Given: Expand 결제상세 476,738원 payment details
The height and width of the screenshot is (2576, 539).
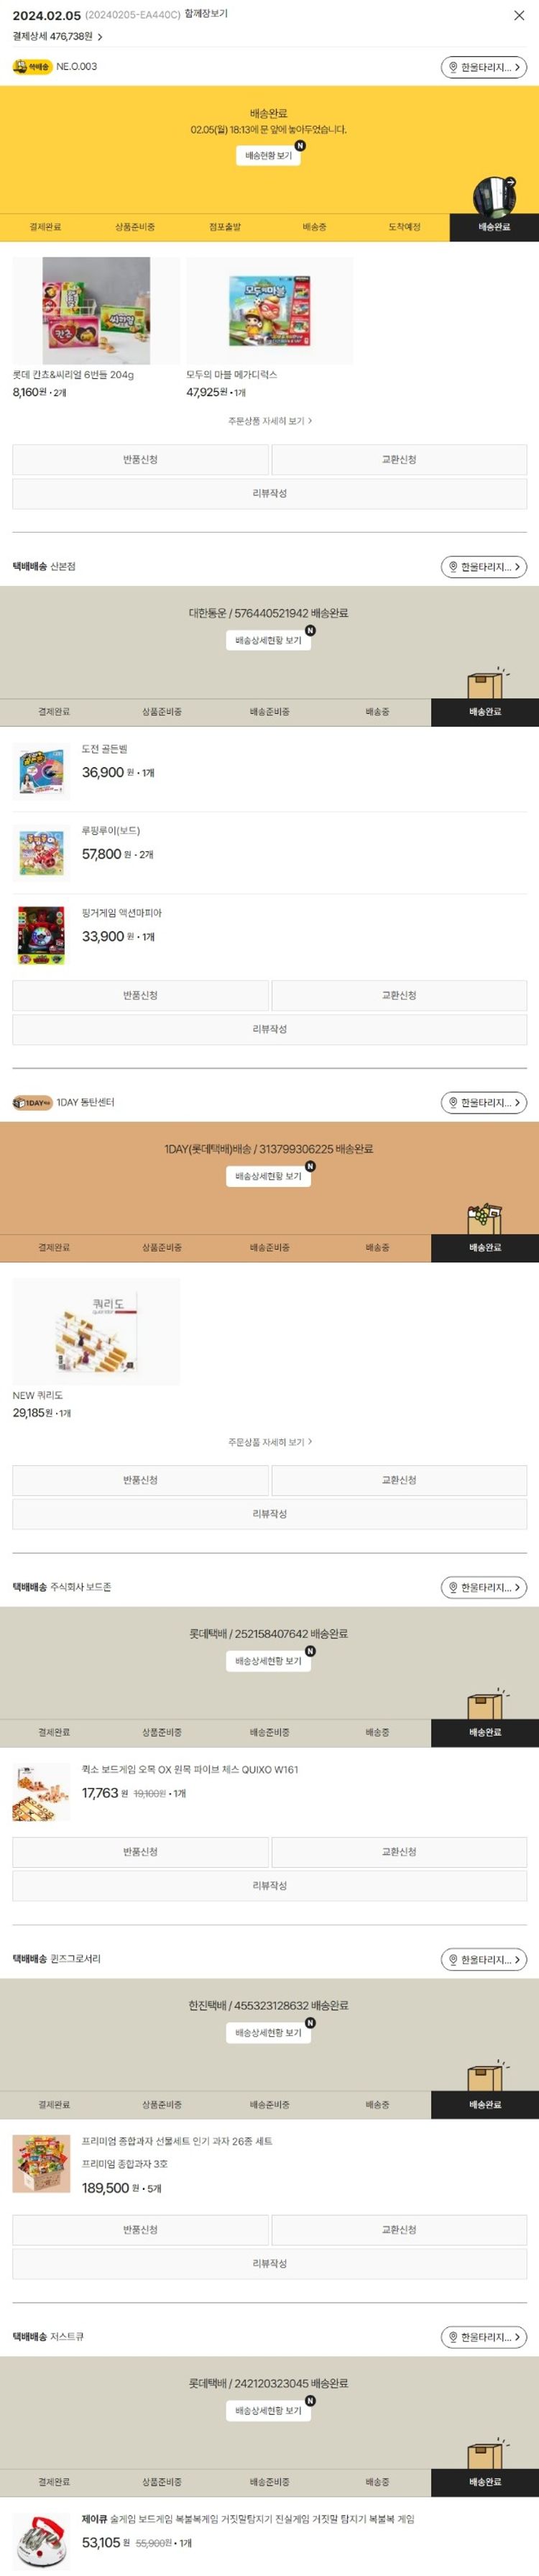Looking at the screenshot, I should pyautogui.click(x=57, y=36).
